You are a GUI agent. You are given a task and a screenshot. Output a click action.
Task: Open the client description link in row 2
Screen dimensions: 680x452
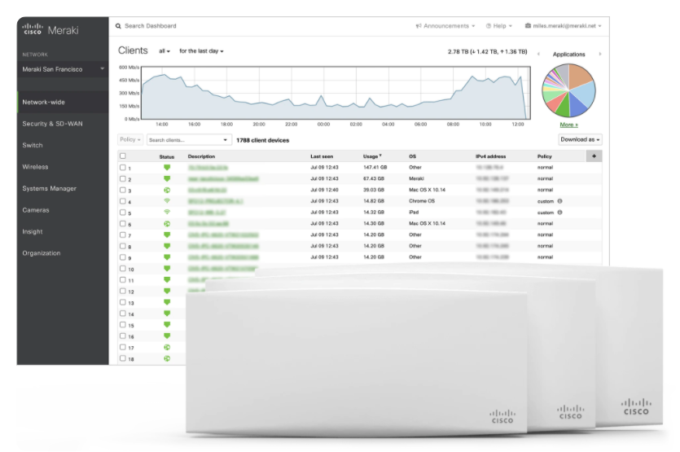point(223,178)
